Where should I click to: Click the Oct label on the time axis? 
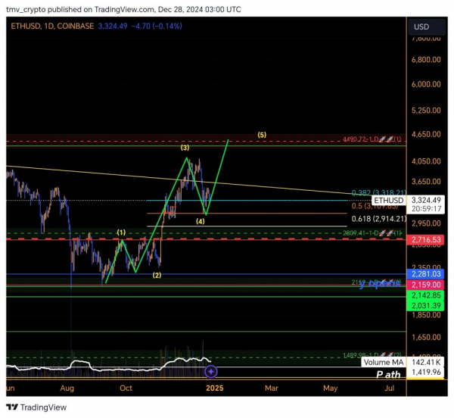click(x=126, y=389)
